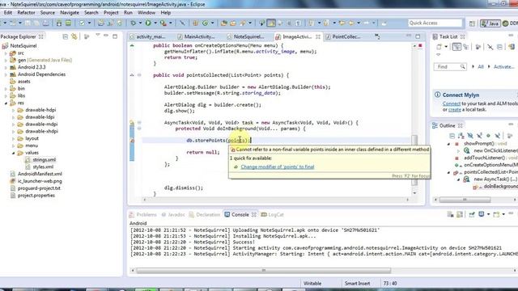The width and height of the screenshot is (518, 291).
Task: Click the Run External Tools icon
Action: point(163,23)
